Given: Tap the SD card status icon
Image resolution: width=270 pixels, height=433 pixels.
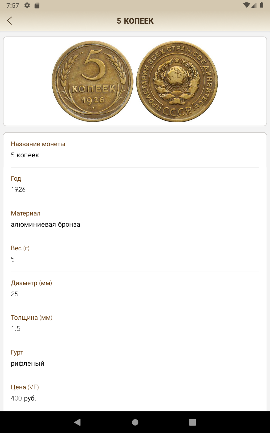Looking at the screenshot, I should pos(37,5).
